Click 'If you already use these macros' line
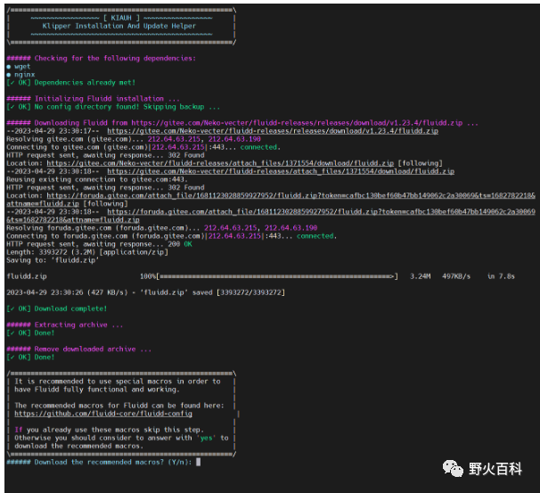Viewport: 540px width, 493px height. pos(110,430)
